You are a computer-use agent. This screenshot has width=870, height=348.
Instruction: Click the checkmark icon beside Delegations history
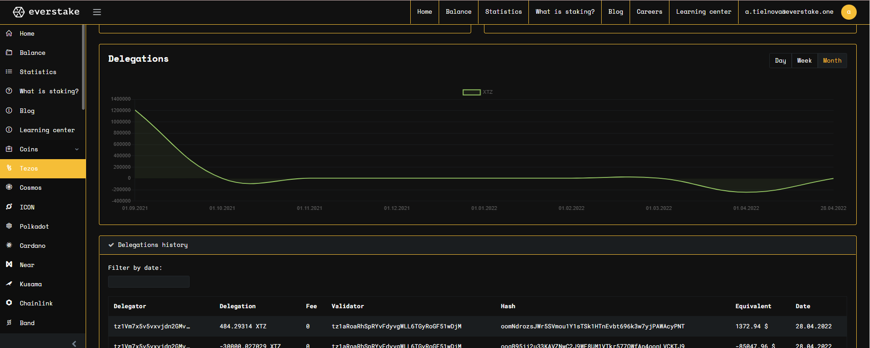tap(111, 245)
